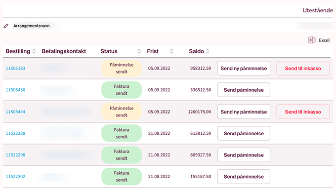Image resolution: width=336 pixels, height=188 pixels.
Task: Click the Bestilling column header text
Action: click(18, 51)
